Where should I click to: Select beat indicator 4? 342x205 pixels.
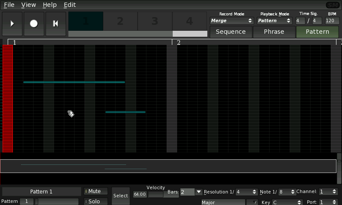pyautogui.click(x=189, y=21)
